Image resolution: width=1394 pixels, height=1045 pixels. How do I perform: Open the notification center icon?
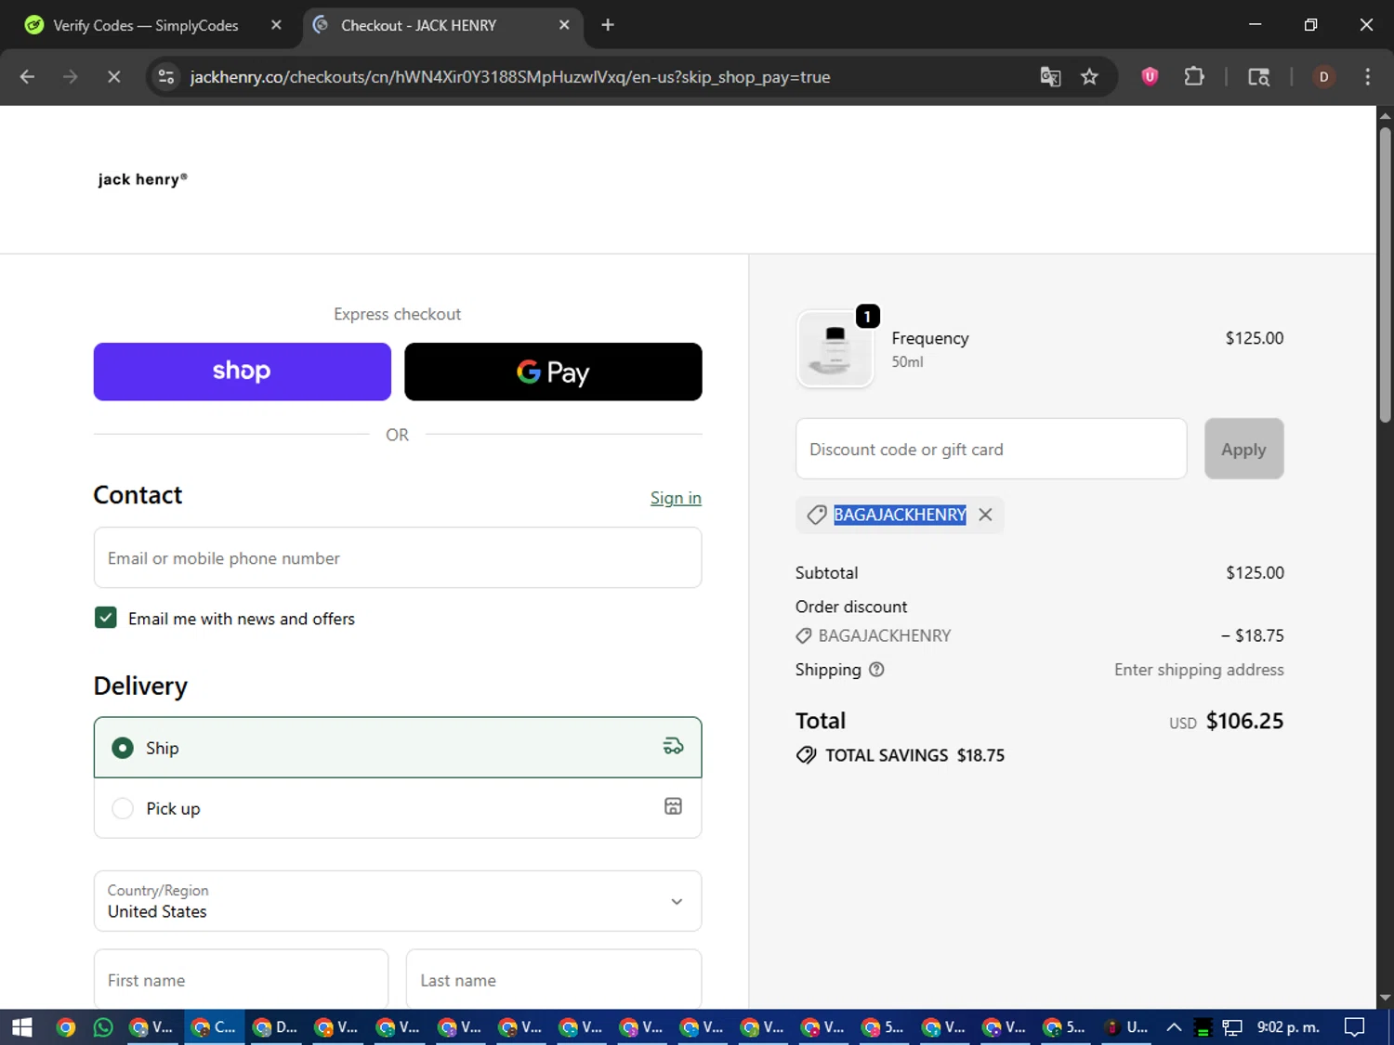(x=1355, y=1027)
